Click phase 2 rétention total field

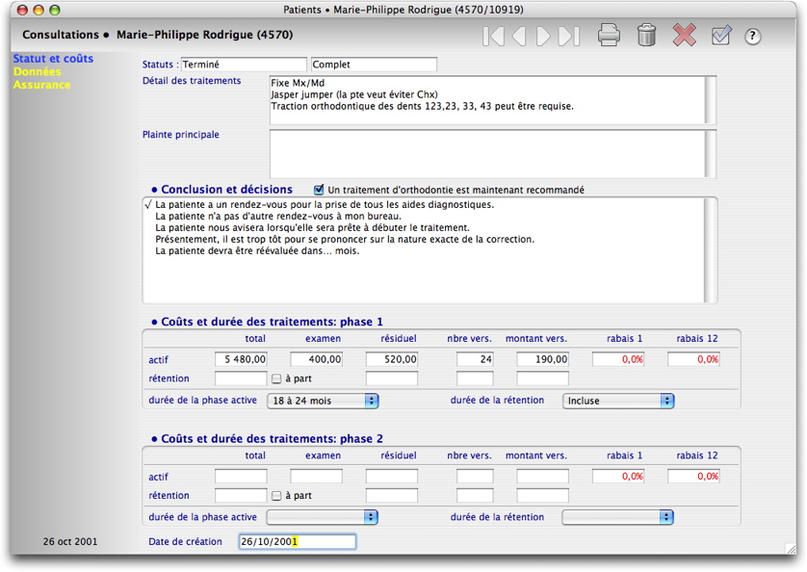(241, 495)
